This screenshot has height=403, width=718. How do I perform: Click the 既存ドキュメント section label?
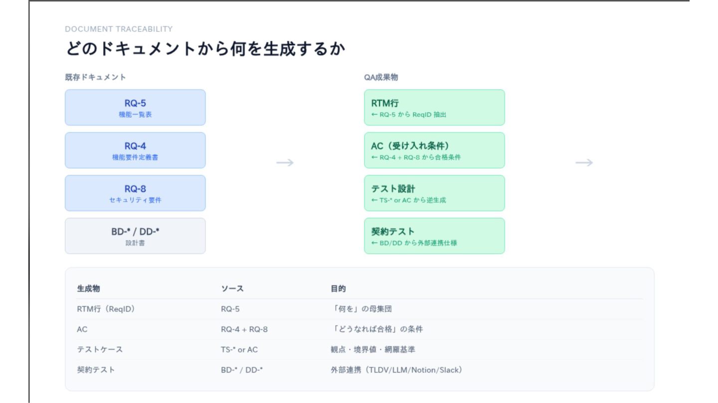point(95,77)
